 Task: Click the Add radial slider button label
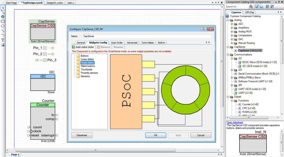(85, 47)
